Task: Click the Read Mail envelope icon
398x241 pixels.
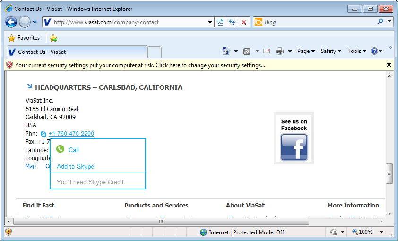Action: click(x=267, y=51)
